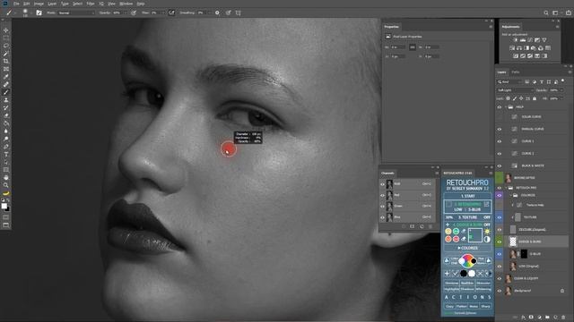Select the Zoom tool in toolbox
574x322 pixels.
[x=6, y=185]
